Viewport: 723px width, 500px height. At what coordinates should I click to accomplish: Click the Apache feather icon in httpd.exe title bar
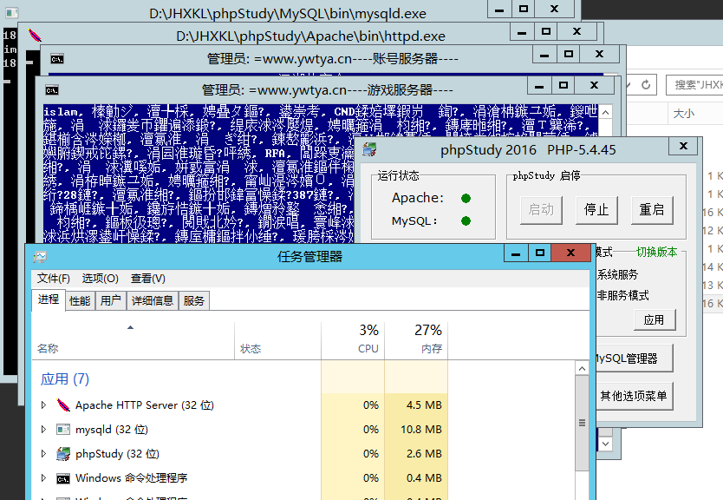pyautogui.click(x=35, y=36)
